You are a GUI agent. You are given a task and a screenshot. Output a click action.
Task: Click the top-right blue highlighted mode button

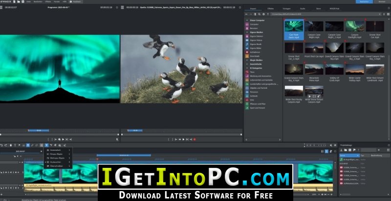tap(364, 2)
